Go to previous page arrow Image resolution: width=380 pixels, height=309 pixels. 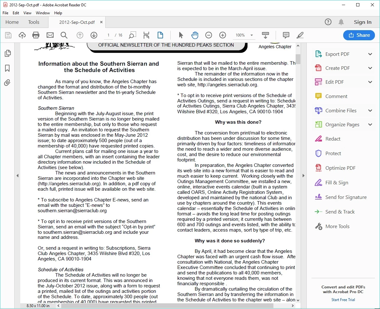pos(80,35)
